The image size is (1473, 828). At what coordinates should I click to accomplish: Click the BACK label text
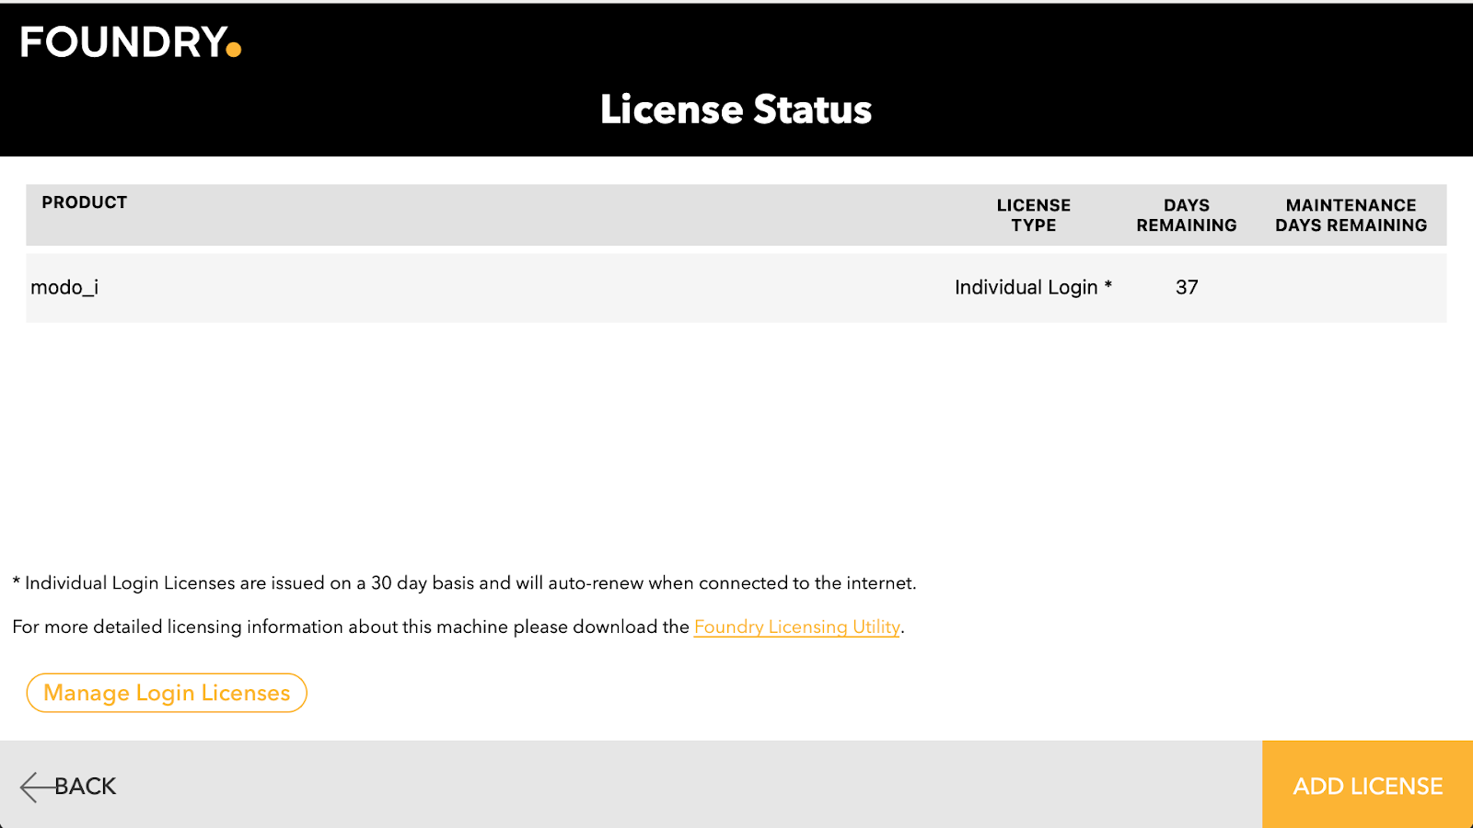(86, 787)
